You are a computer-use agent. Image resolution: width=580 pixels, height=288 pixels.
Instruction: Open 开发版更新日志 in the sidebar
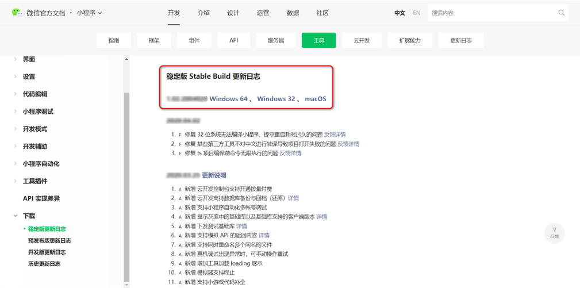pyautogui.click(x=47, y=252)
